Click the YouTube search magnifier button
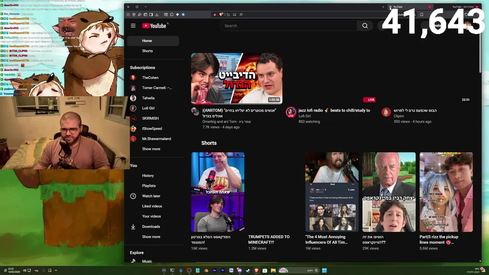489x275 pixels. [365, 26]
